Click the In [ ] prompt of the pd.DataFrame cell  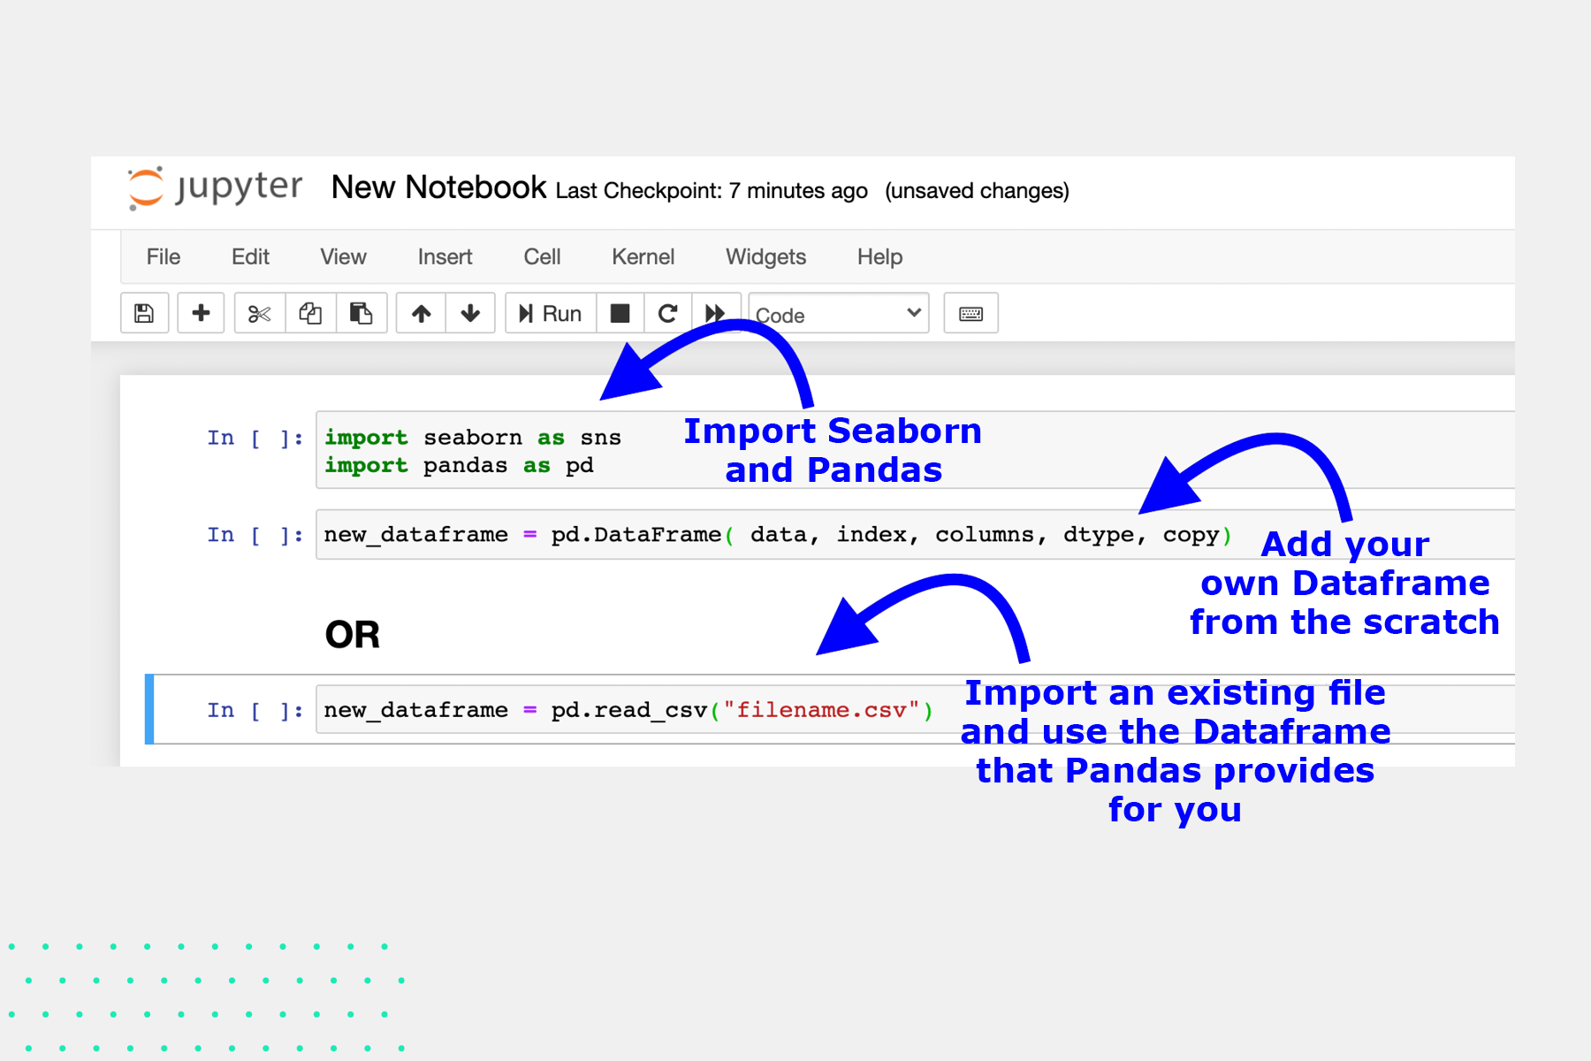[x=255, y=535]
